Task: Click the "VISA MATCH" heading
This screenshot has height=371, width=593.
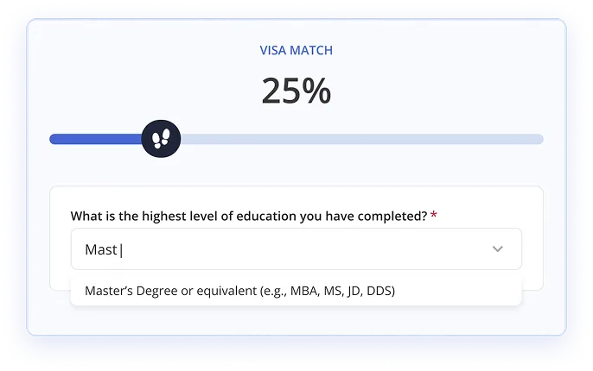Action: (296, 50)
